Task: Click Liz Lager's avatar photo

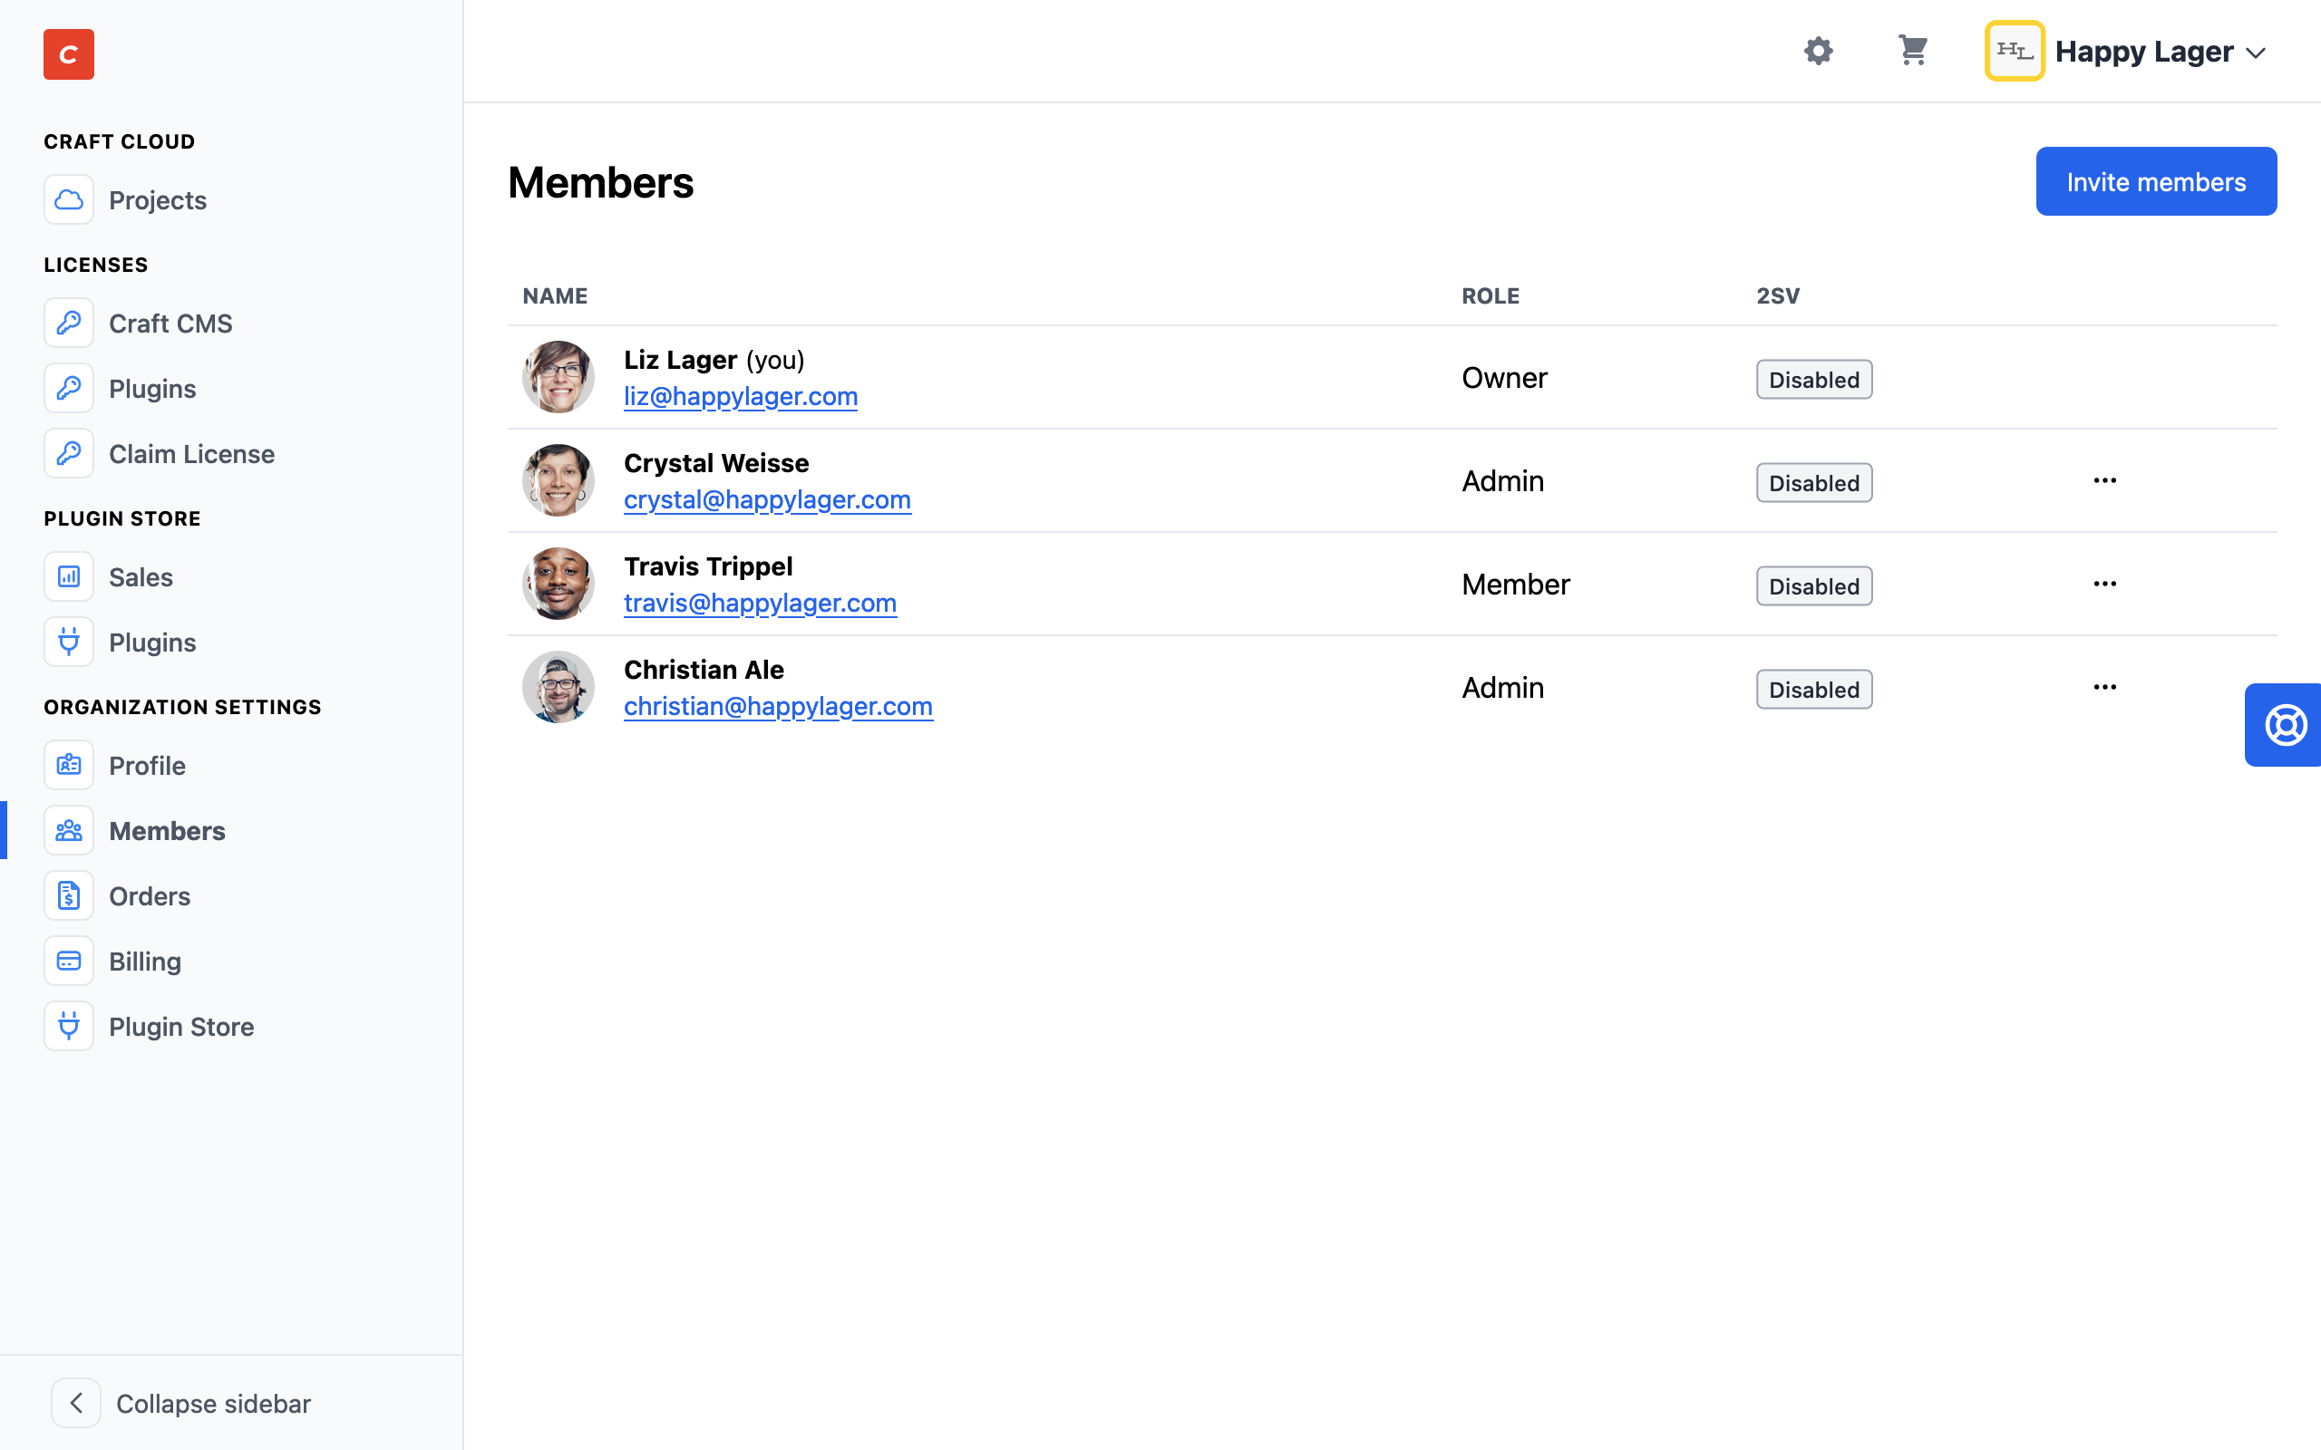Action: 558,377
